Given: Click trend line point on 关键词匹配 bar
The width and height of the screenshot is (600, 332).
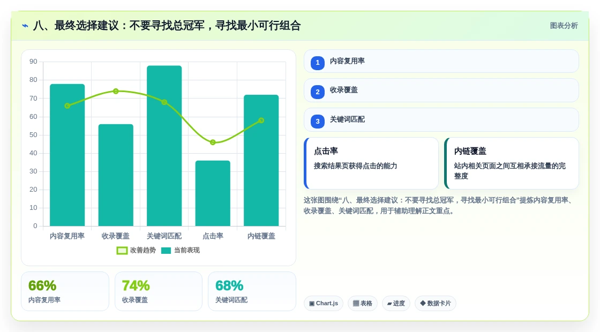Looking at the screenshot, I should [x=164, y=102].
